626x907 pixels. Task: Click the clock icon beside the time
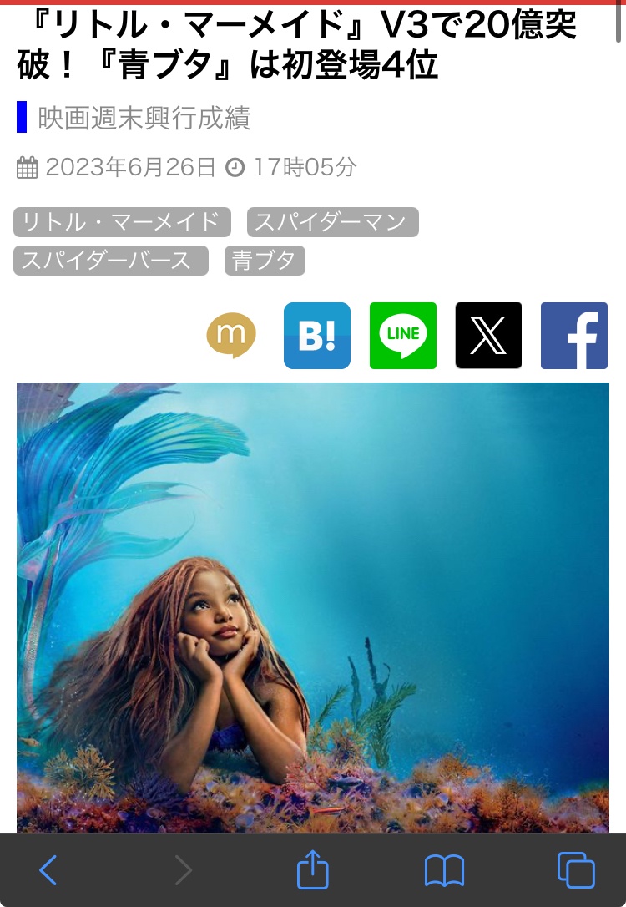coord(235,168)
